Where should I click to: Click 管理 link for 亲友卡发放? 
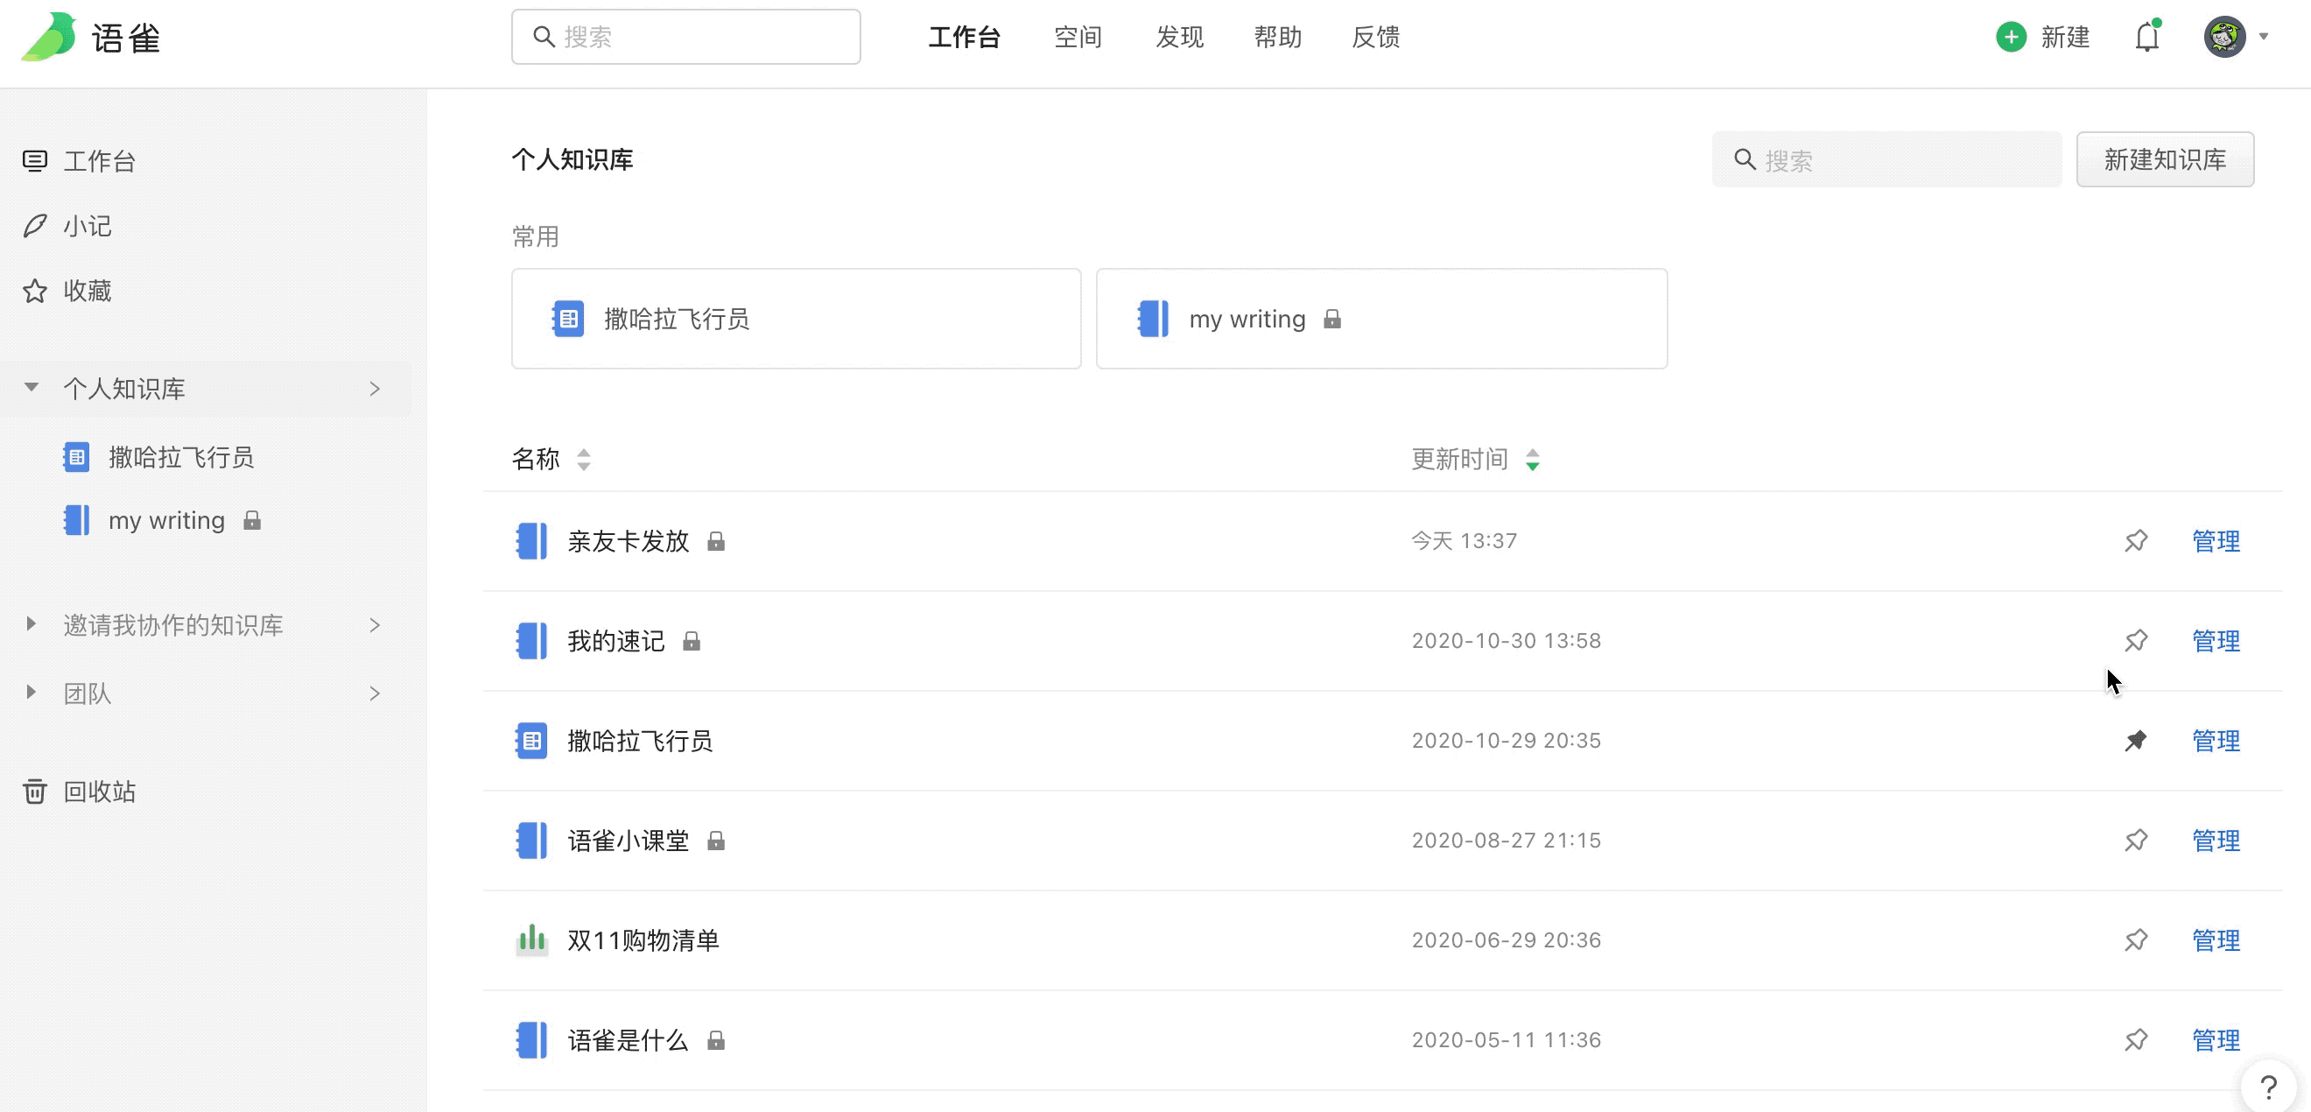[2214, 541]
